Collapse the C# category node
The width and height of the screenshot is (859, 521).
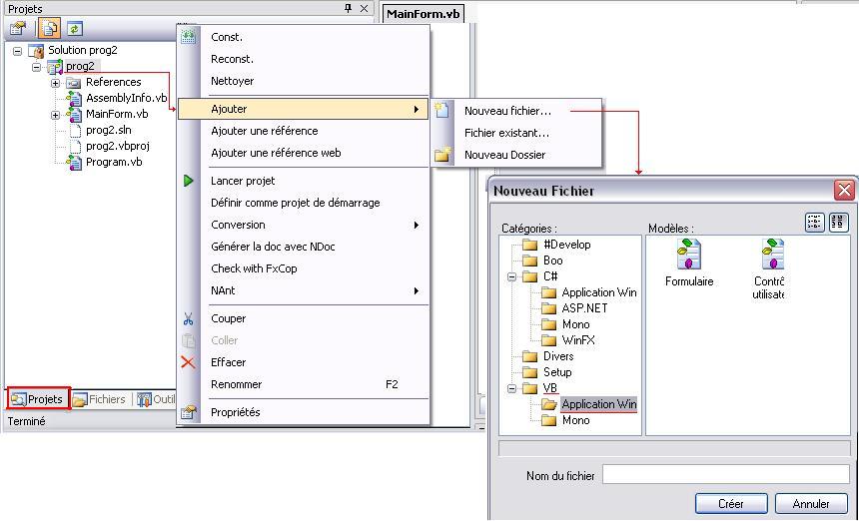(x=512, y=276)
